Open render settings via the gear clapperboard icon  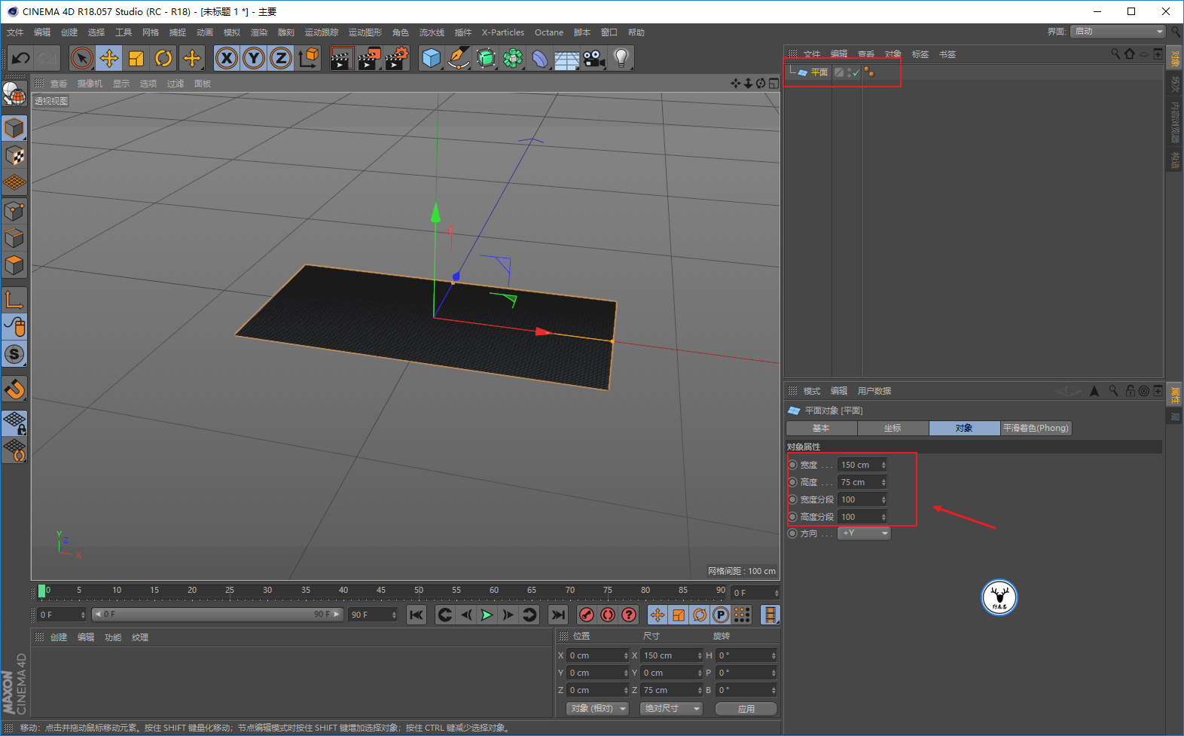(397, 58)
